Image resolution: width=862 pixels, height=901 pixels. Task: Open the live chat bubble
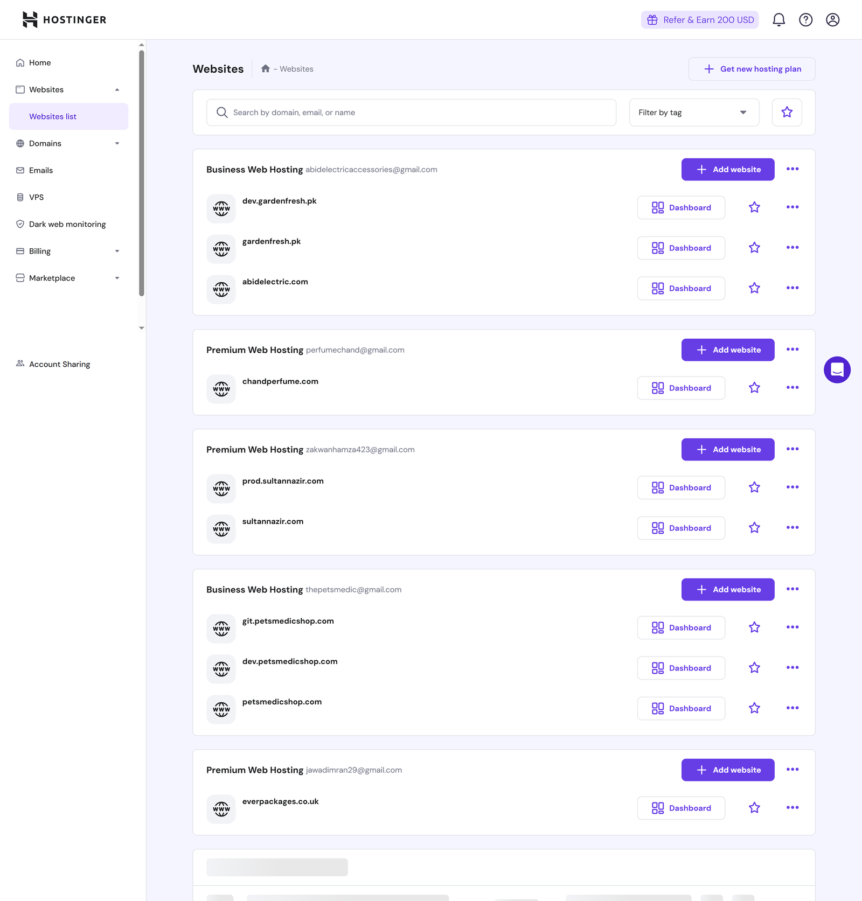coord(837,369)
